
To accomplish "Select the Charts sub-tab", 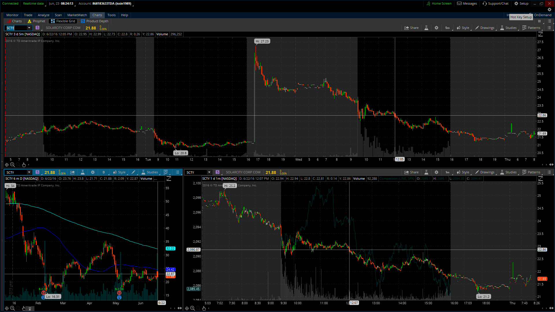I will (14, 21).
